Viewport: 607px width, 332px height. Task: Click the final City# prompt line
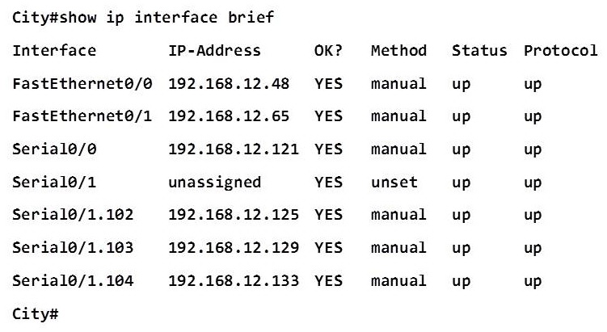36,313
